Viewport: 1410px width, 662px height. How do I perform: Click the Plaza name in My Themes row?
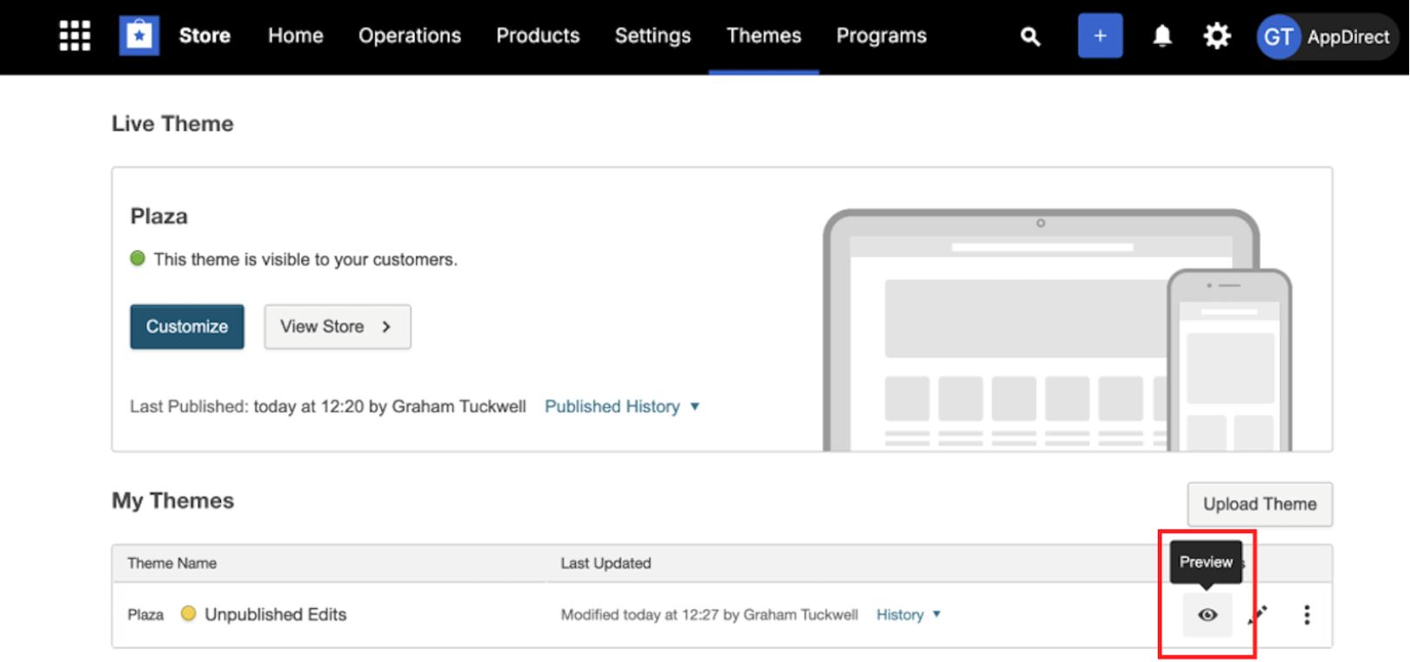146,614
